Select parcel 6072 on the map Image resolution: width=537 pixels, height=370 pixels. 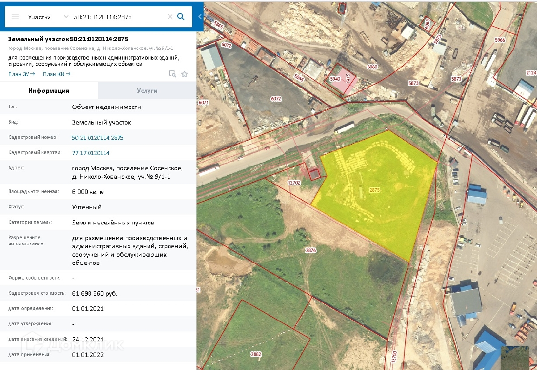click(276, 98)
